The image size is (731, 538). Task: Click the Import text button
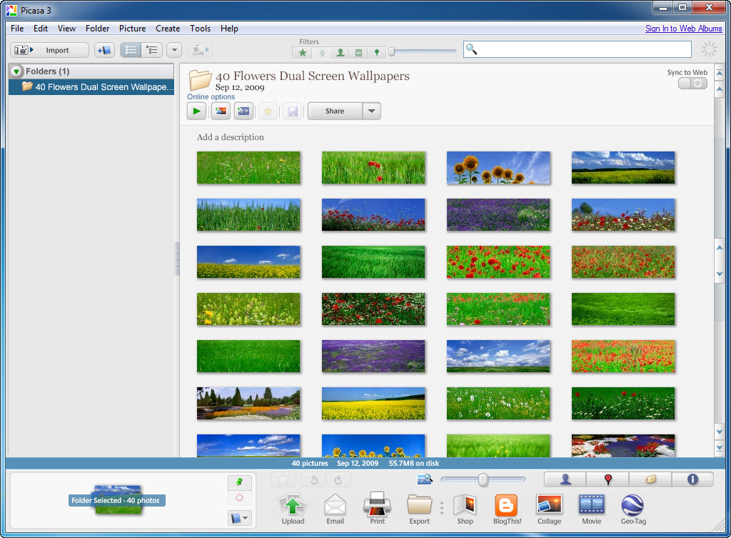[x=57, y=51]
